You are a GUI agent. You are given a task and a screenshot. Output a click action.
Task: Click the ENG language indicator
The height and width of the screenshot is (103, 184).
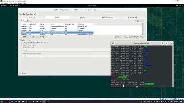coord(171,102)
